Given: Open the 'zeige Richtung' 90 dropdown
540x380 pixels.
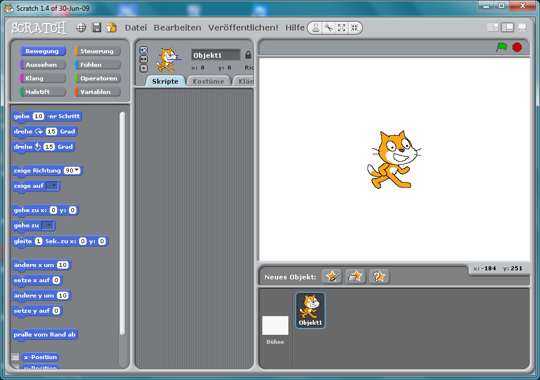Looking at the screenshot, I should click(x=77, y=170).
